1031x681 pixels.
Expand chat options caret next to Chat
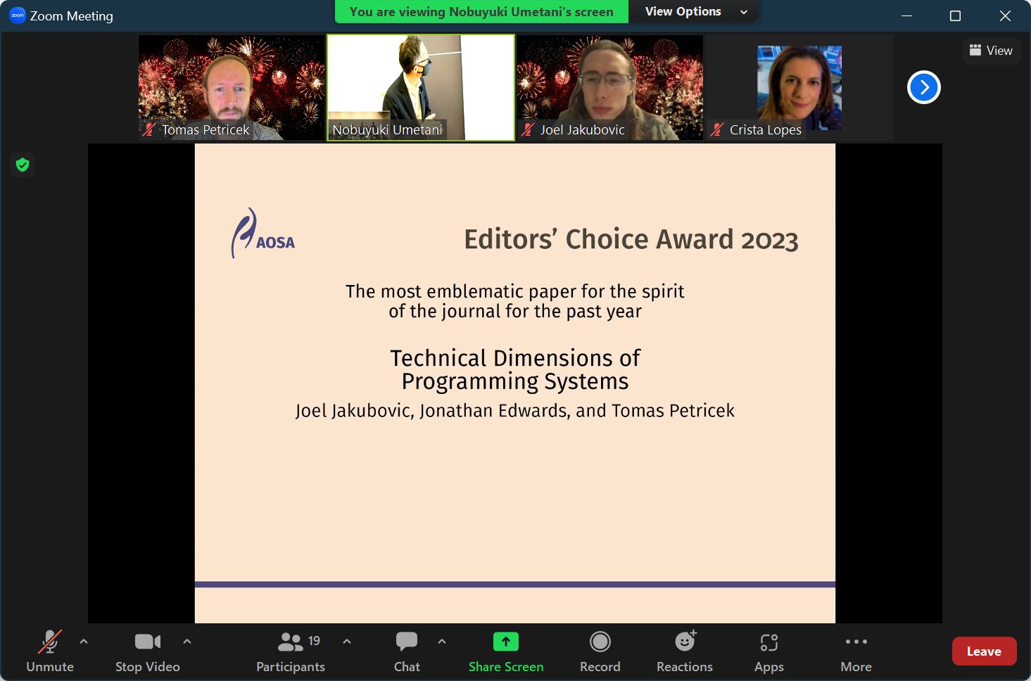(x=442, y=642)
